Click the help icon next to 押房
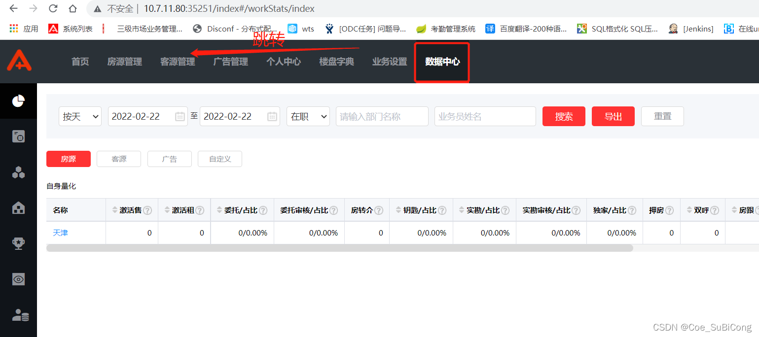 click(x=669, y=210)
